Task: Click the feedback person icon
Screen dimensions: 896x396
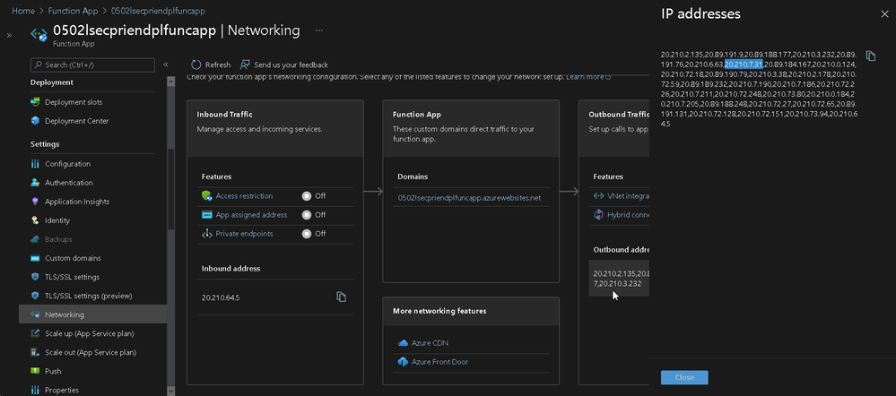Action: [x=245, y=65]
